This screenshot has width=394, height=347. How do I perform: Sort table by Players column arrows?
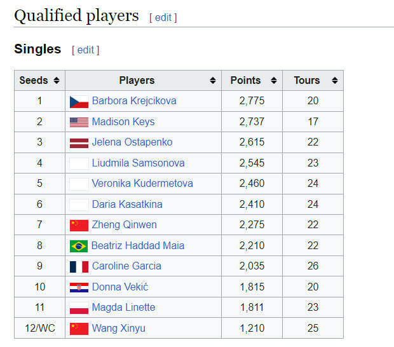212,81
